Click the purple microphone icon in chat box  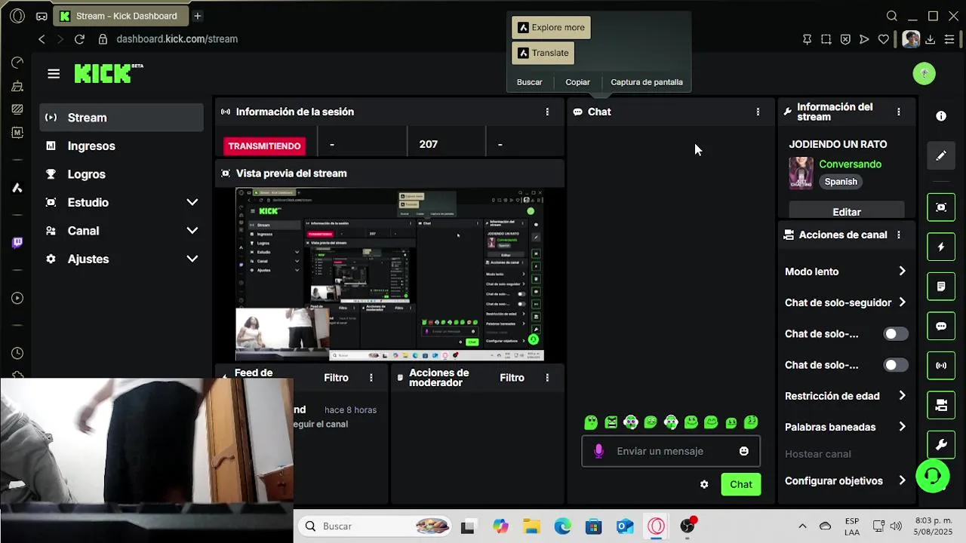pos(598,451)
